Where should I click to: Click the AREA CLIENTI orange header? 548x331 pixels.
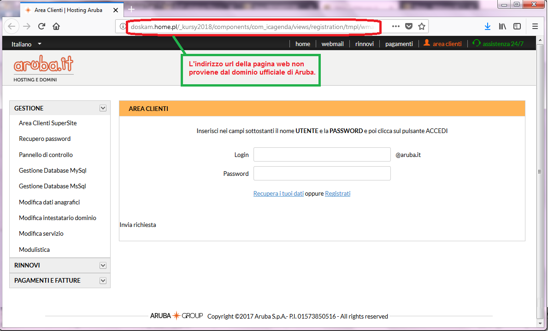tap(322, 109)
